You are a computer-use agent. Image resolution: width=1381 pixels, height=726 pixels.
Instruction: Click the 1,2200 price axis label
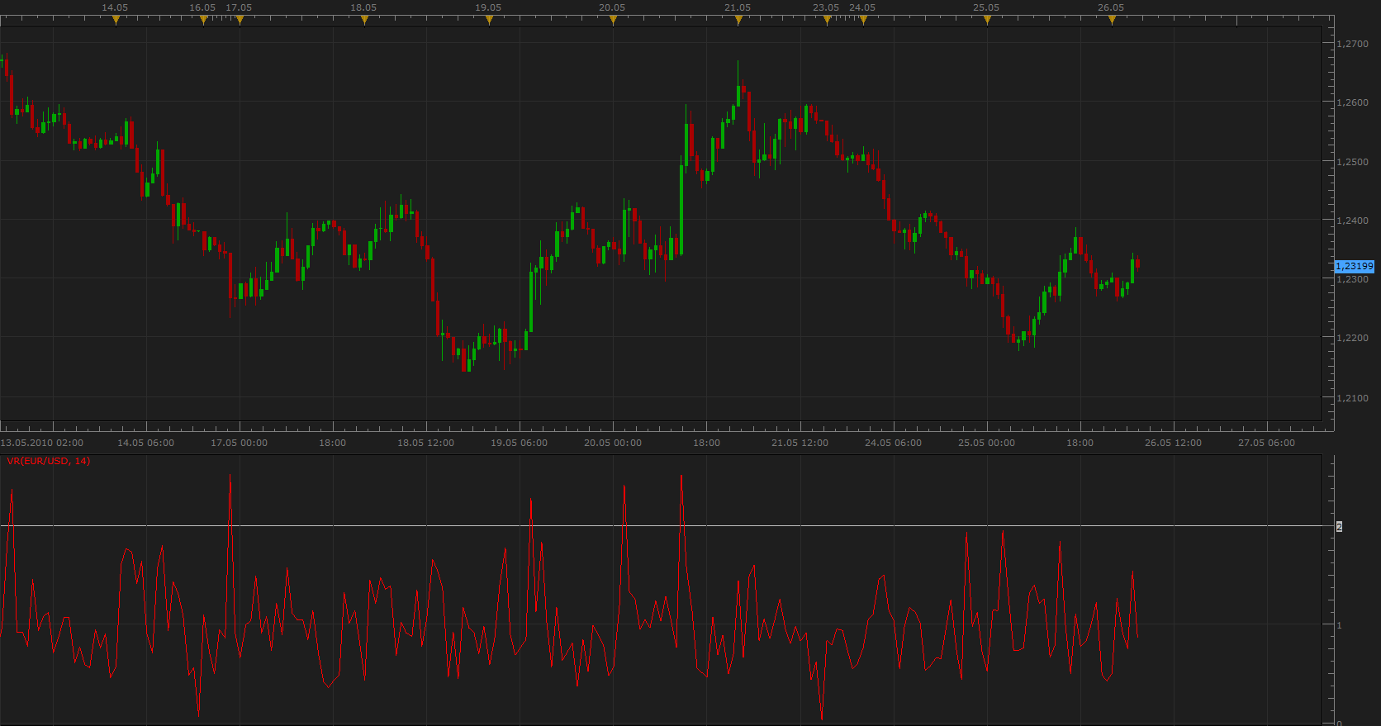click(x=1352, y=338)
